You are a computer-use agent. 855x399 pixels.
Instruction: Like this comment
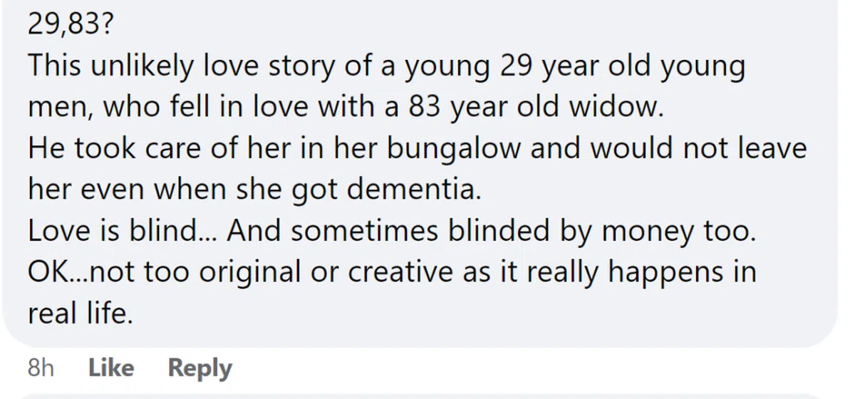click(111, 368)
